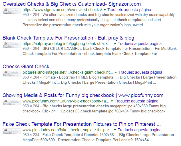Click thumbnail beside the eatprayandblog.info result
The image size is (181, 146).
tap(11, 45)
